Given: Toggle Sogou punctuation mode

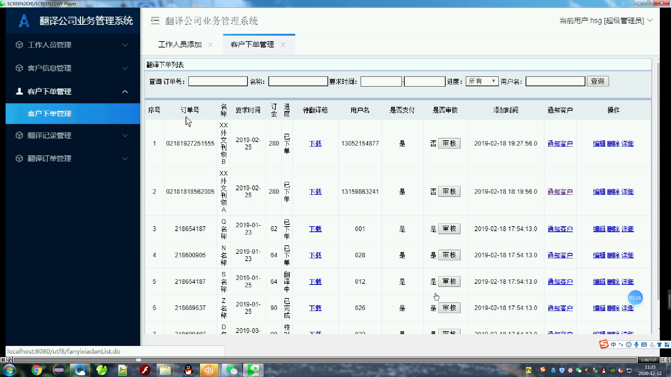Looking at the screenshot, I should (x=621, y=345).
